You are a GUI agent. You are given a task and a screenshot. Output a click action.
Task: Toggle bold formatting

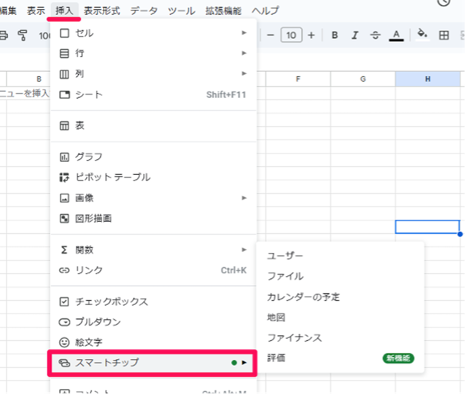tap(334, 35)
